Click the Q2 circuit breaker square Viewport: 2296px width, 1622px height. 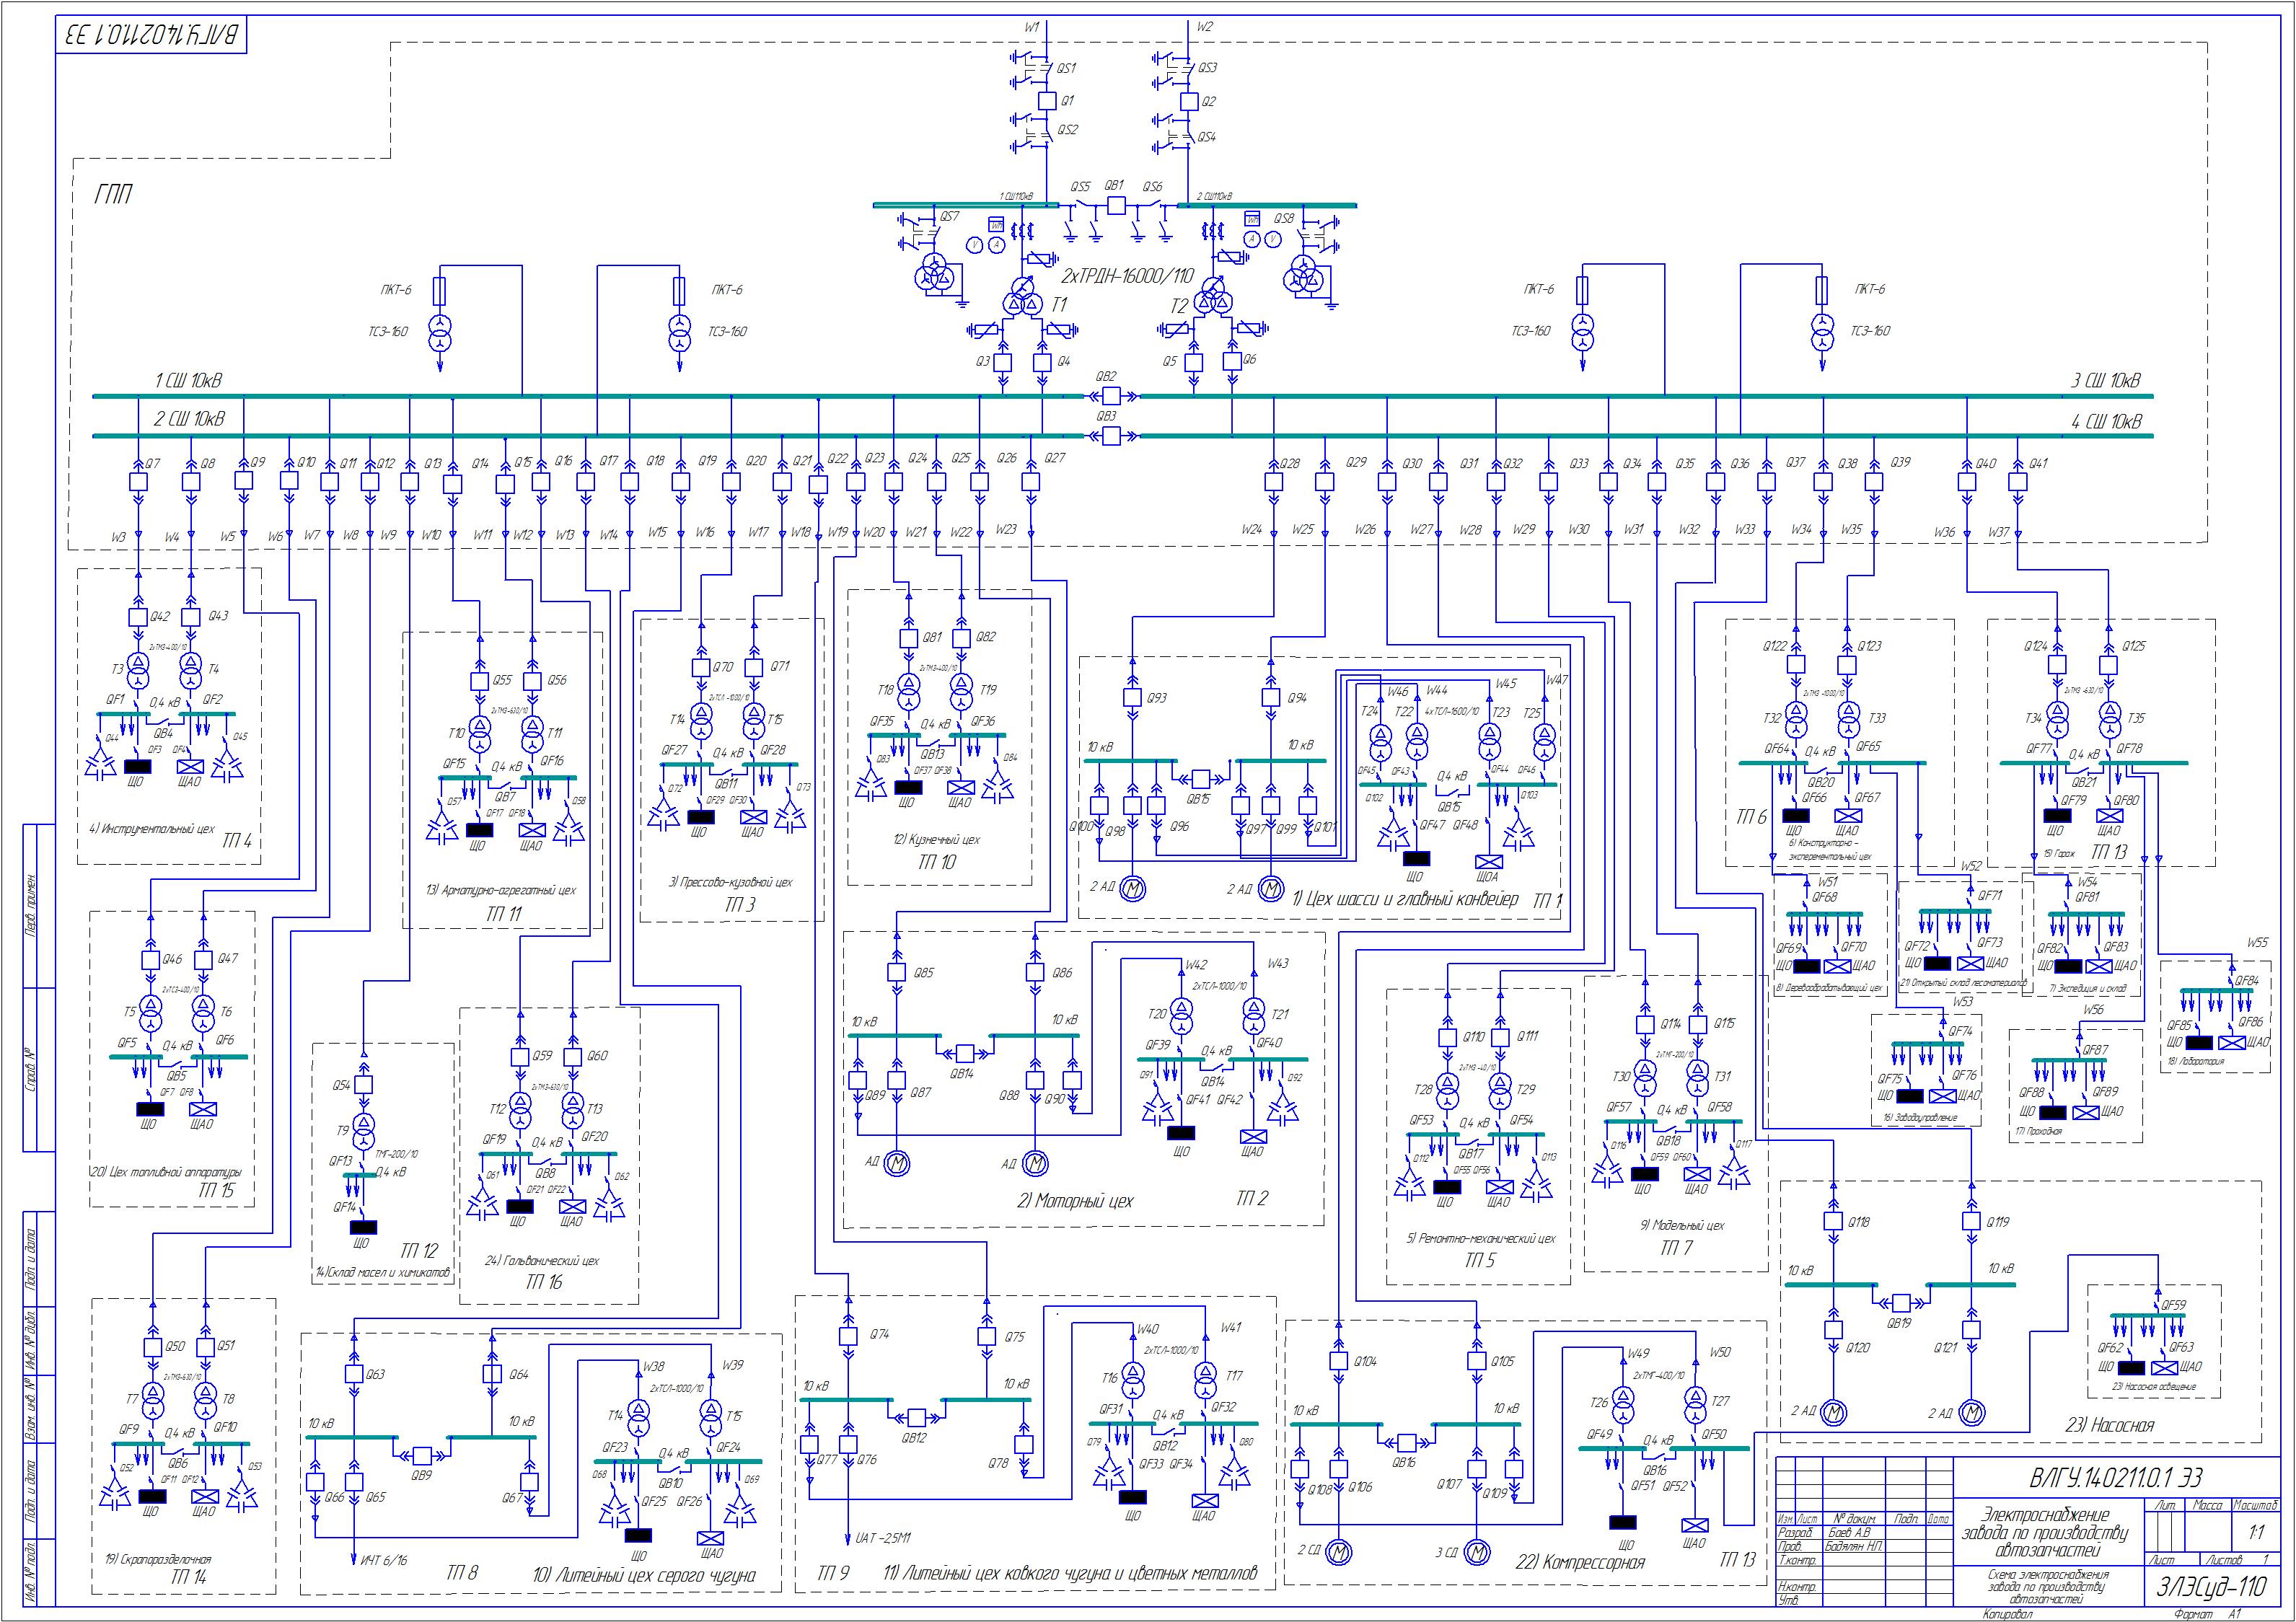(1188, 101)
